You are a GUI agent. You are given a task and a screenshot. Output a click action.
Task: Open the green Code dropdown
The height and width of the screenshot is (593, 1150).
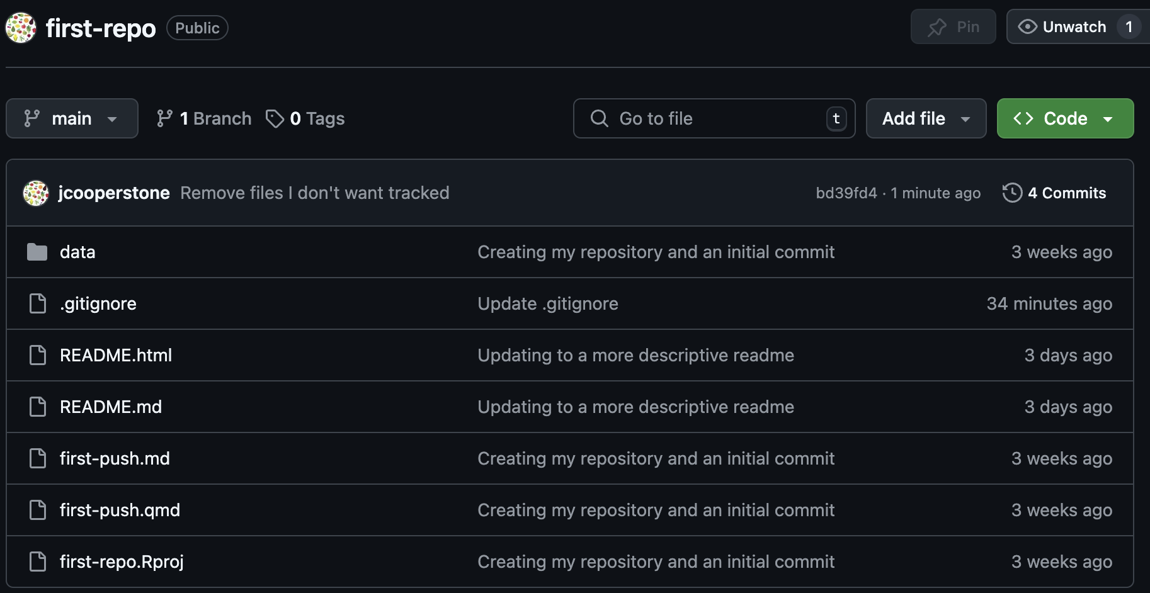point(1065,118)
